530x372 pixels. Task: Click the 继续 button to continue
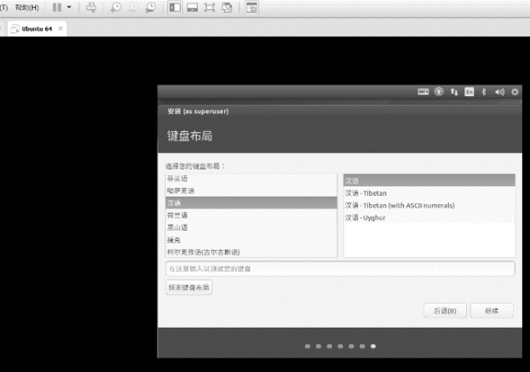492,311
